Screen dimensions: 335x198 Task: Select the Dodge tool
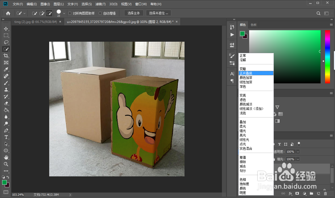tap(6, 123)
